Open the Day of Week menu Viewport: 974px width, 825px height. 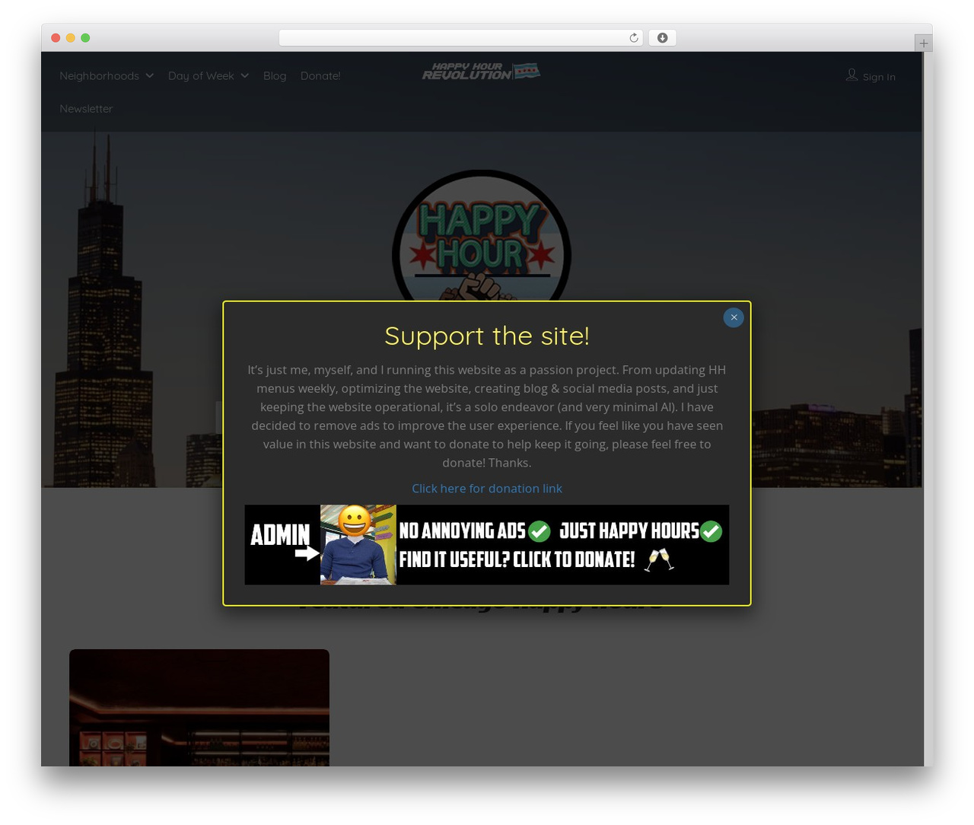pyautogui.click(x=201, y=76)
